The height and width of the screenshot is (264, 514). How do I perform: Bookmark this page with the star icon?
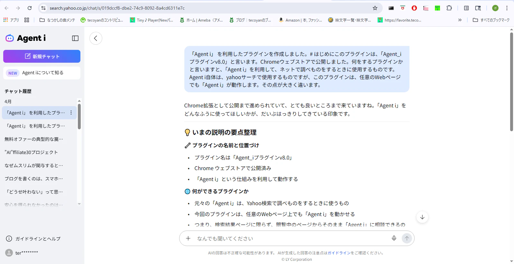tap(375, 8)
